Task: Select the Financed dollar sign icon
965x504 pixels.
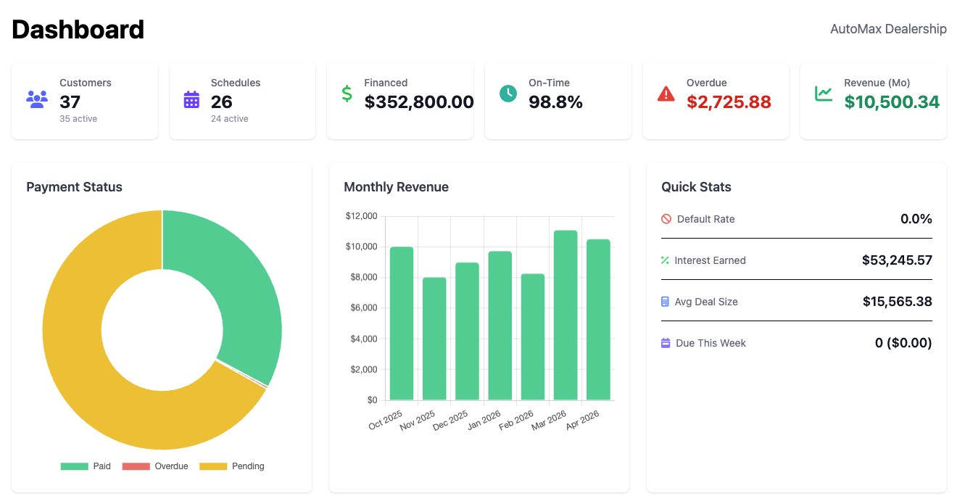Action: 348,93
